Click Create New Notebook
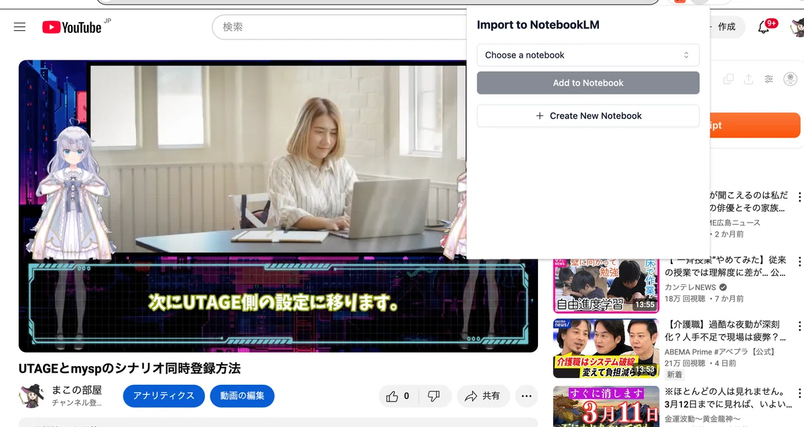This screenshot has height=427, width=804. tap(588, 115)
